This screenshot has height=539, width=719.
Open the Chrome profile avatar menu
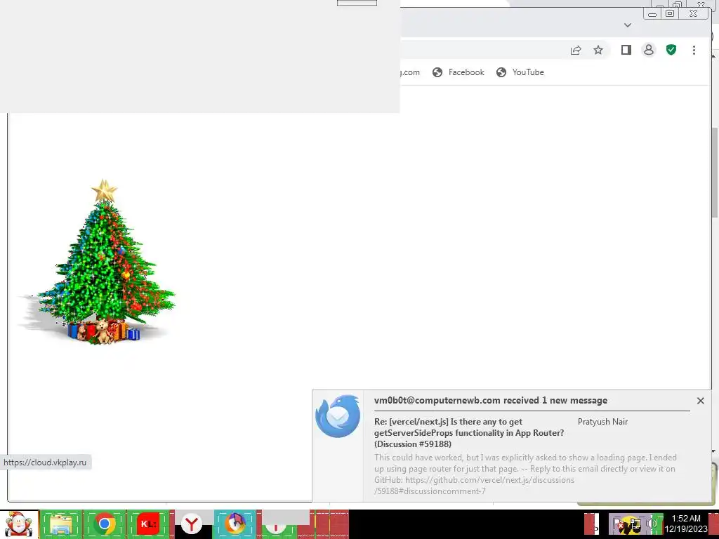tap(648, 50)
